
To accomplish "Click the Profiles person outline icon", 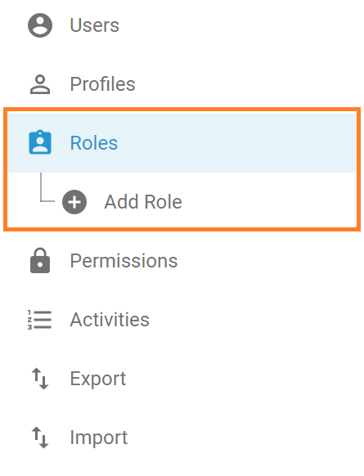I will (x=40, y=84).
